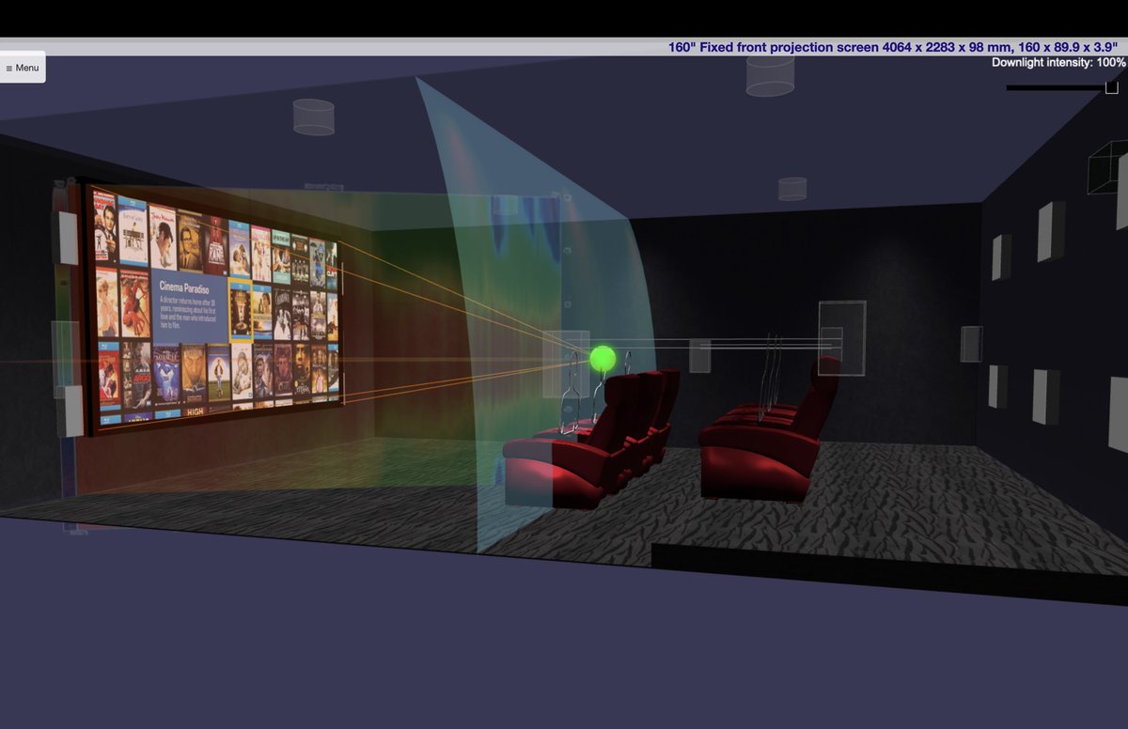Select the wireframe speaker between the two seat rows

(700, 355)
